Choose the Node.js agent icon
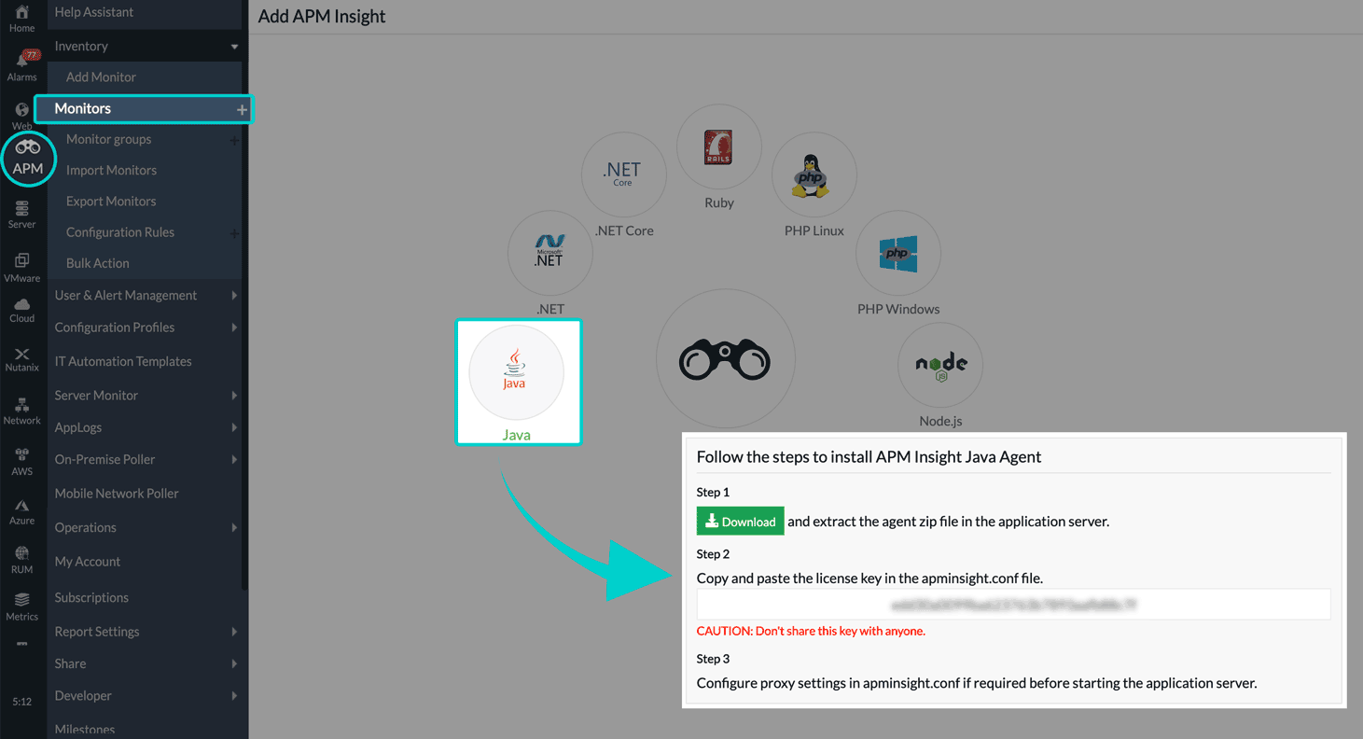 pos(939,365)
